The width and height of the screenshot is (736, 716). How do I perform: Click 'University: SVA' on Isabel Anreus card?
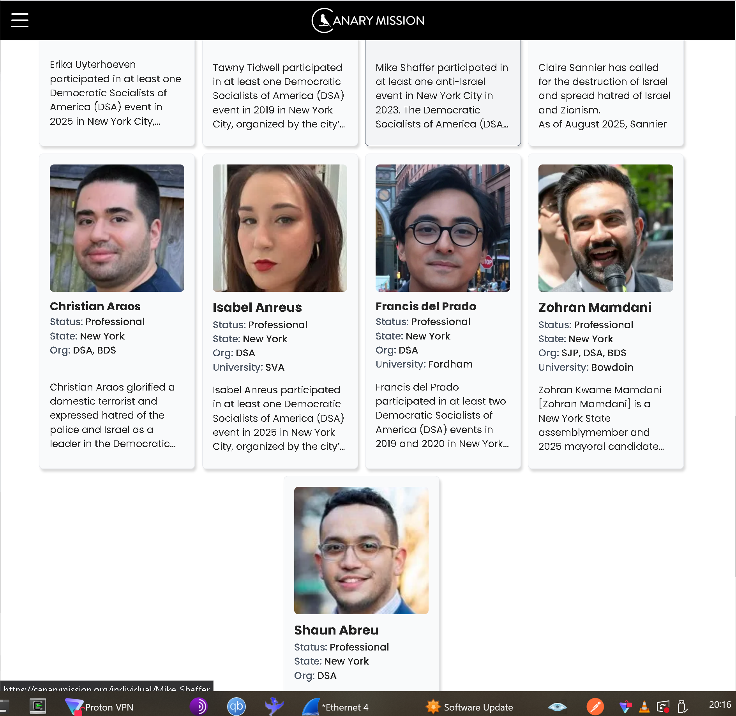pyautogui.click(x=249, y=367)
